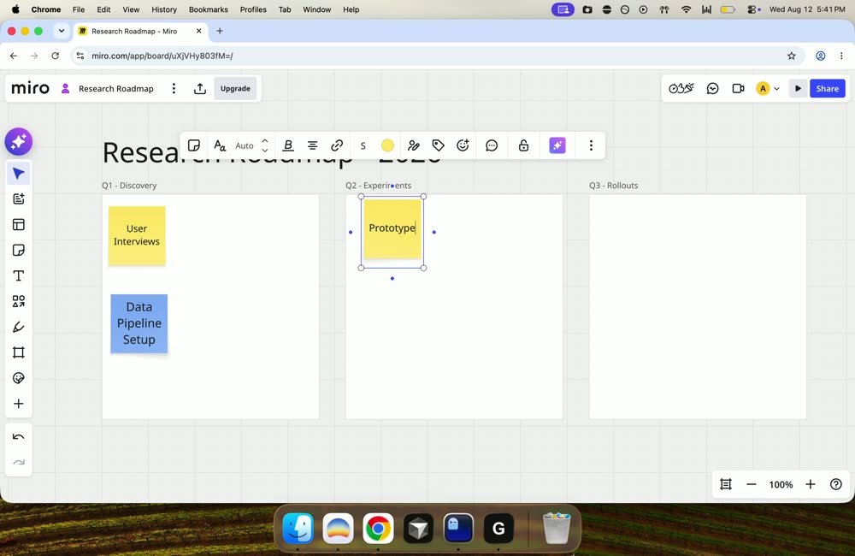Open a new Chrome tab
The width and height of the screenshot is (855, 556).
tap(220, 31)
